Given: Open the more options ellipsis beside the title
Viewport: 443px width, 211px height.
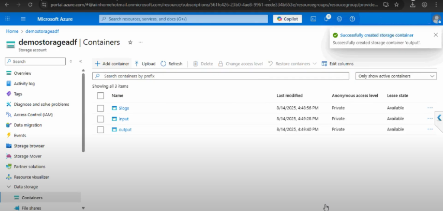Looking at the screenshot, I should point(141,42).
